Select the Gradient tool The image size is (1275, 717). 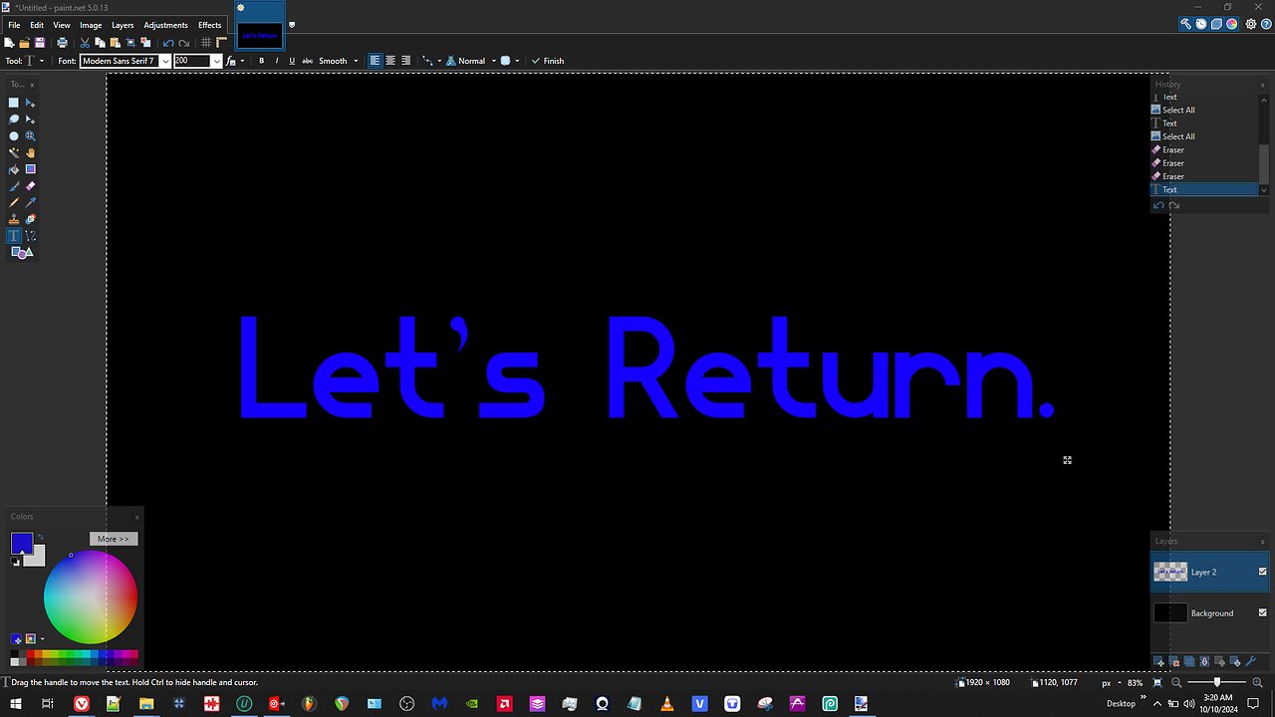pos(31,169)
